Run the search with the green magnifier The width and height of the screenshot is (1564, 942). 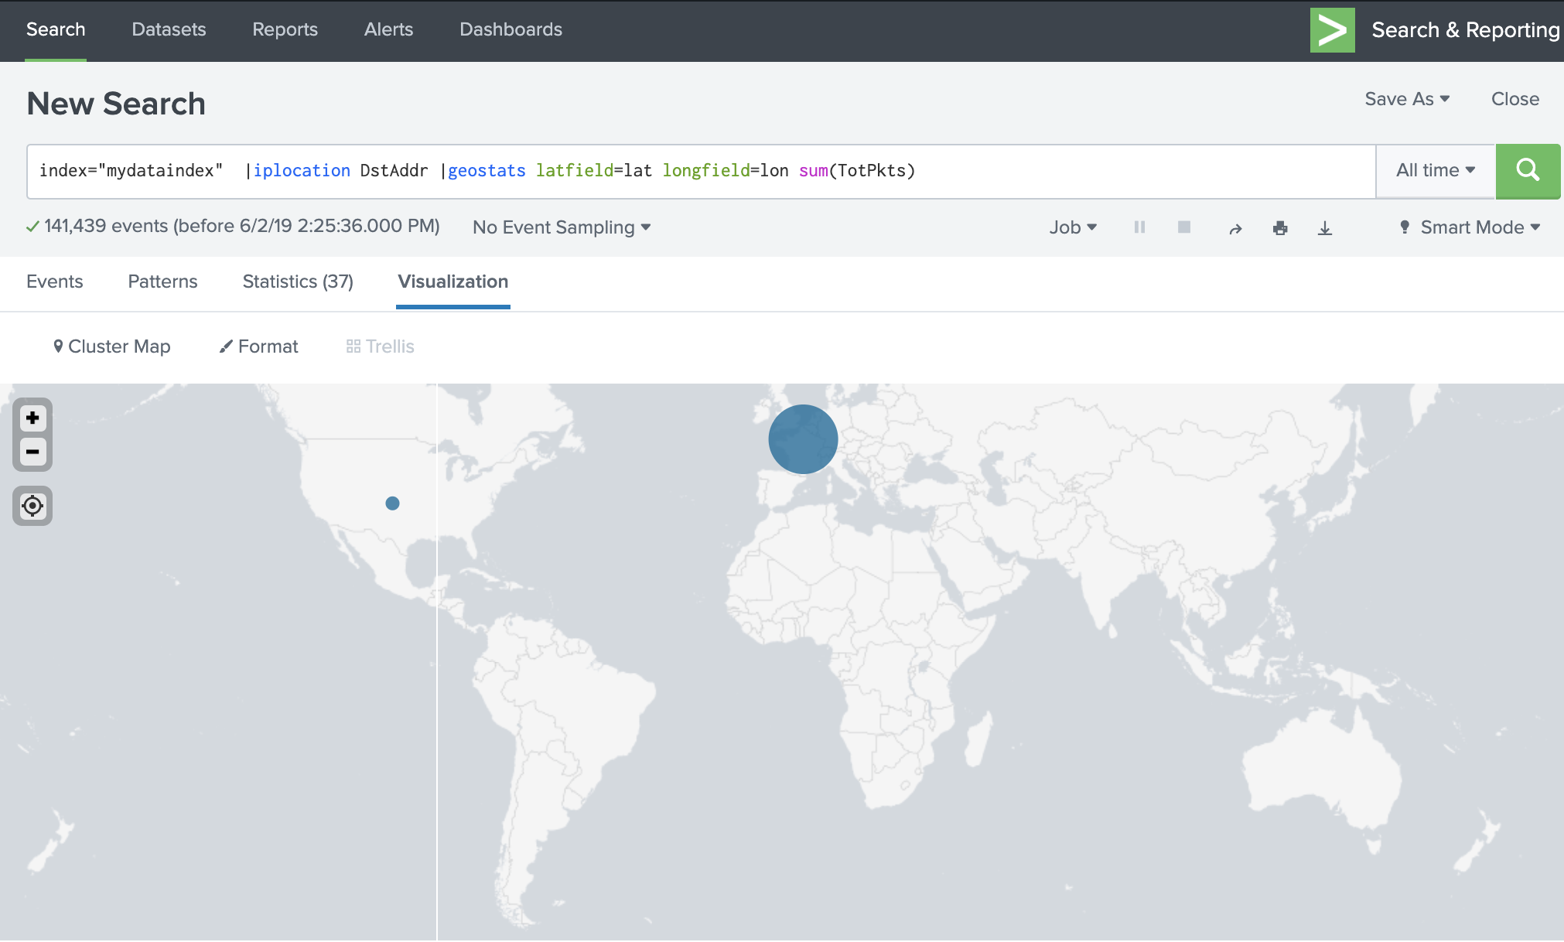(x=1528, y=170)
